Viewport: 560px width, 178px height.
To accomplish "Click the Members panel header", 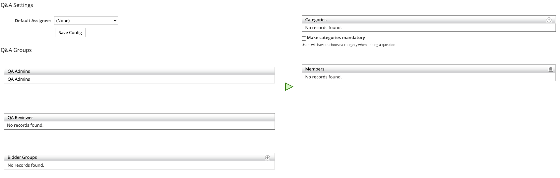I will pyautogui.click(x=429, y=69).
